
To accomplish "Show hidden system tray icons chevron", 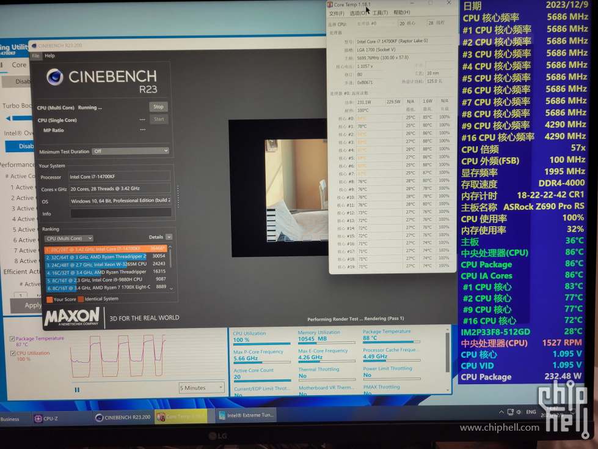I will pyautogui.click(x=501, y=412).
